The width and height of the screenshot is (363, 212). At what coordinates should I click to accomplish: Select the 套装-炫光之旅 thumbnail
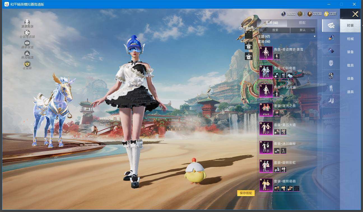tap(266, 109)
